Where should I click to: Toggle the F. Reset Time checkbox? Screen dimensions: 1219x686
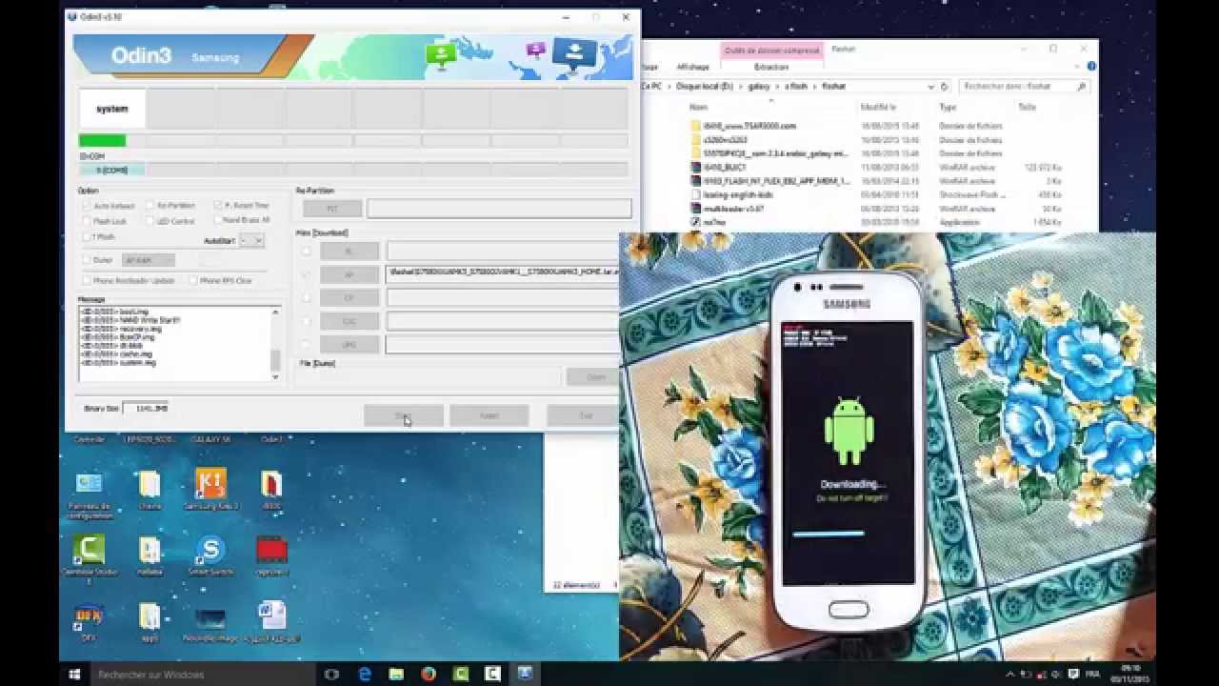[x=218, y=206]
